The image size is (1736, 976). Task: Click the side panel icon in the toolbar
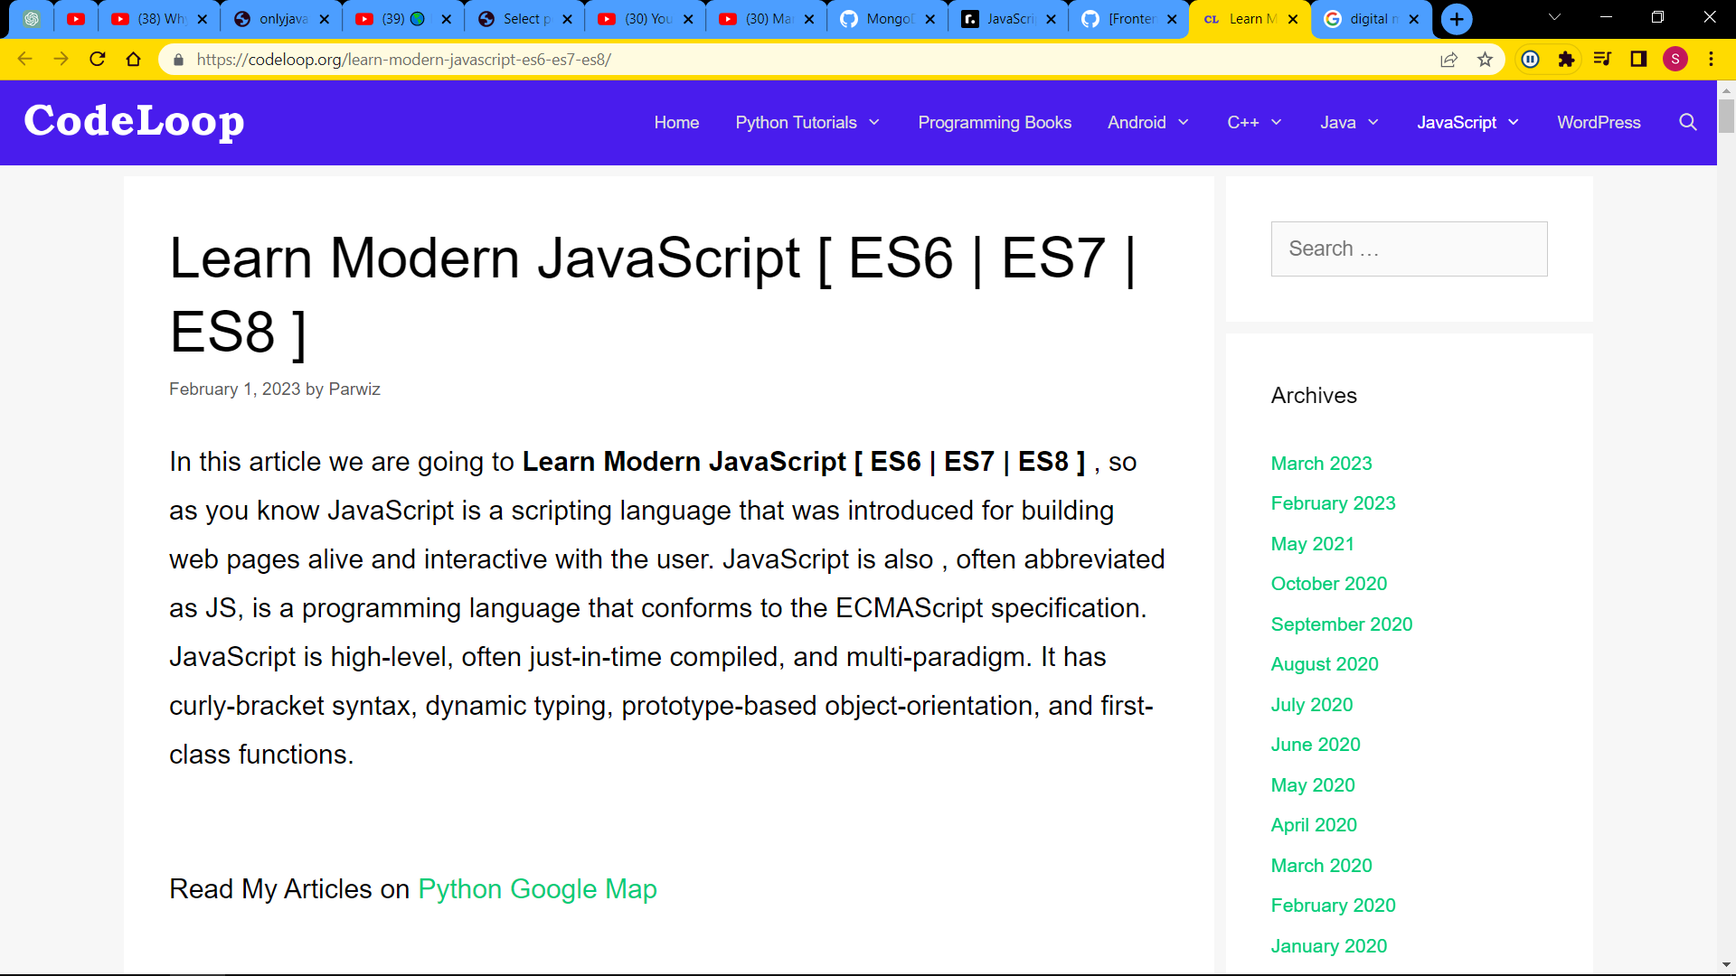(x=1638, y=59)
